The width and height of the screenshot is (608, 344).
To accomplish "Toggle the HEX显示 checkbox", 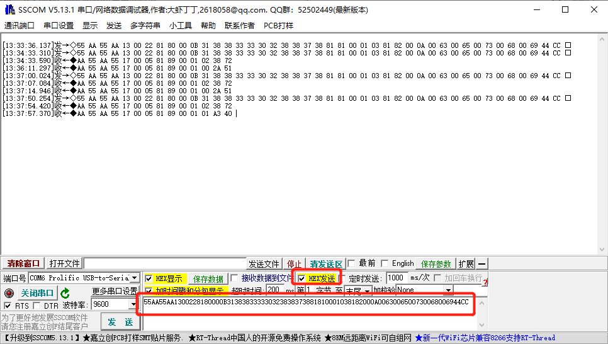I will 149,278.
